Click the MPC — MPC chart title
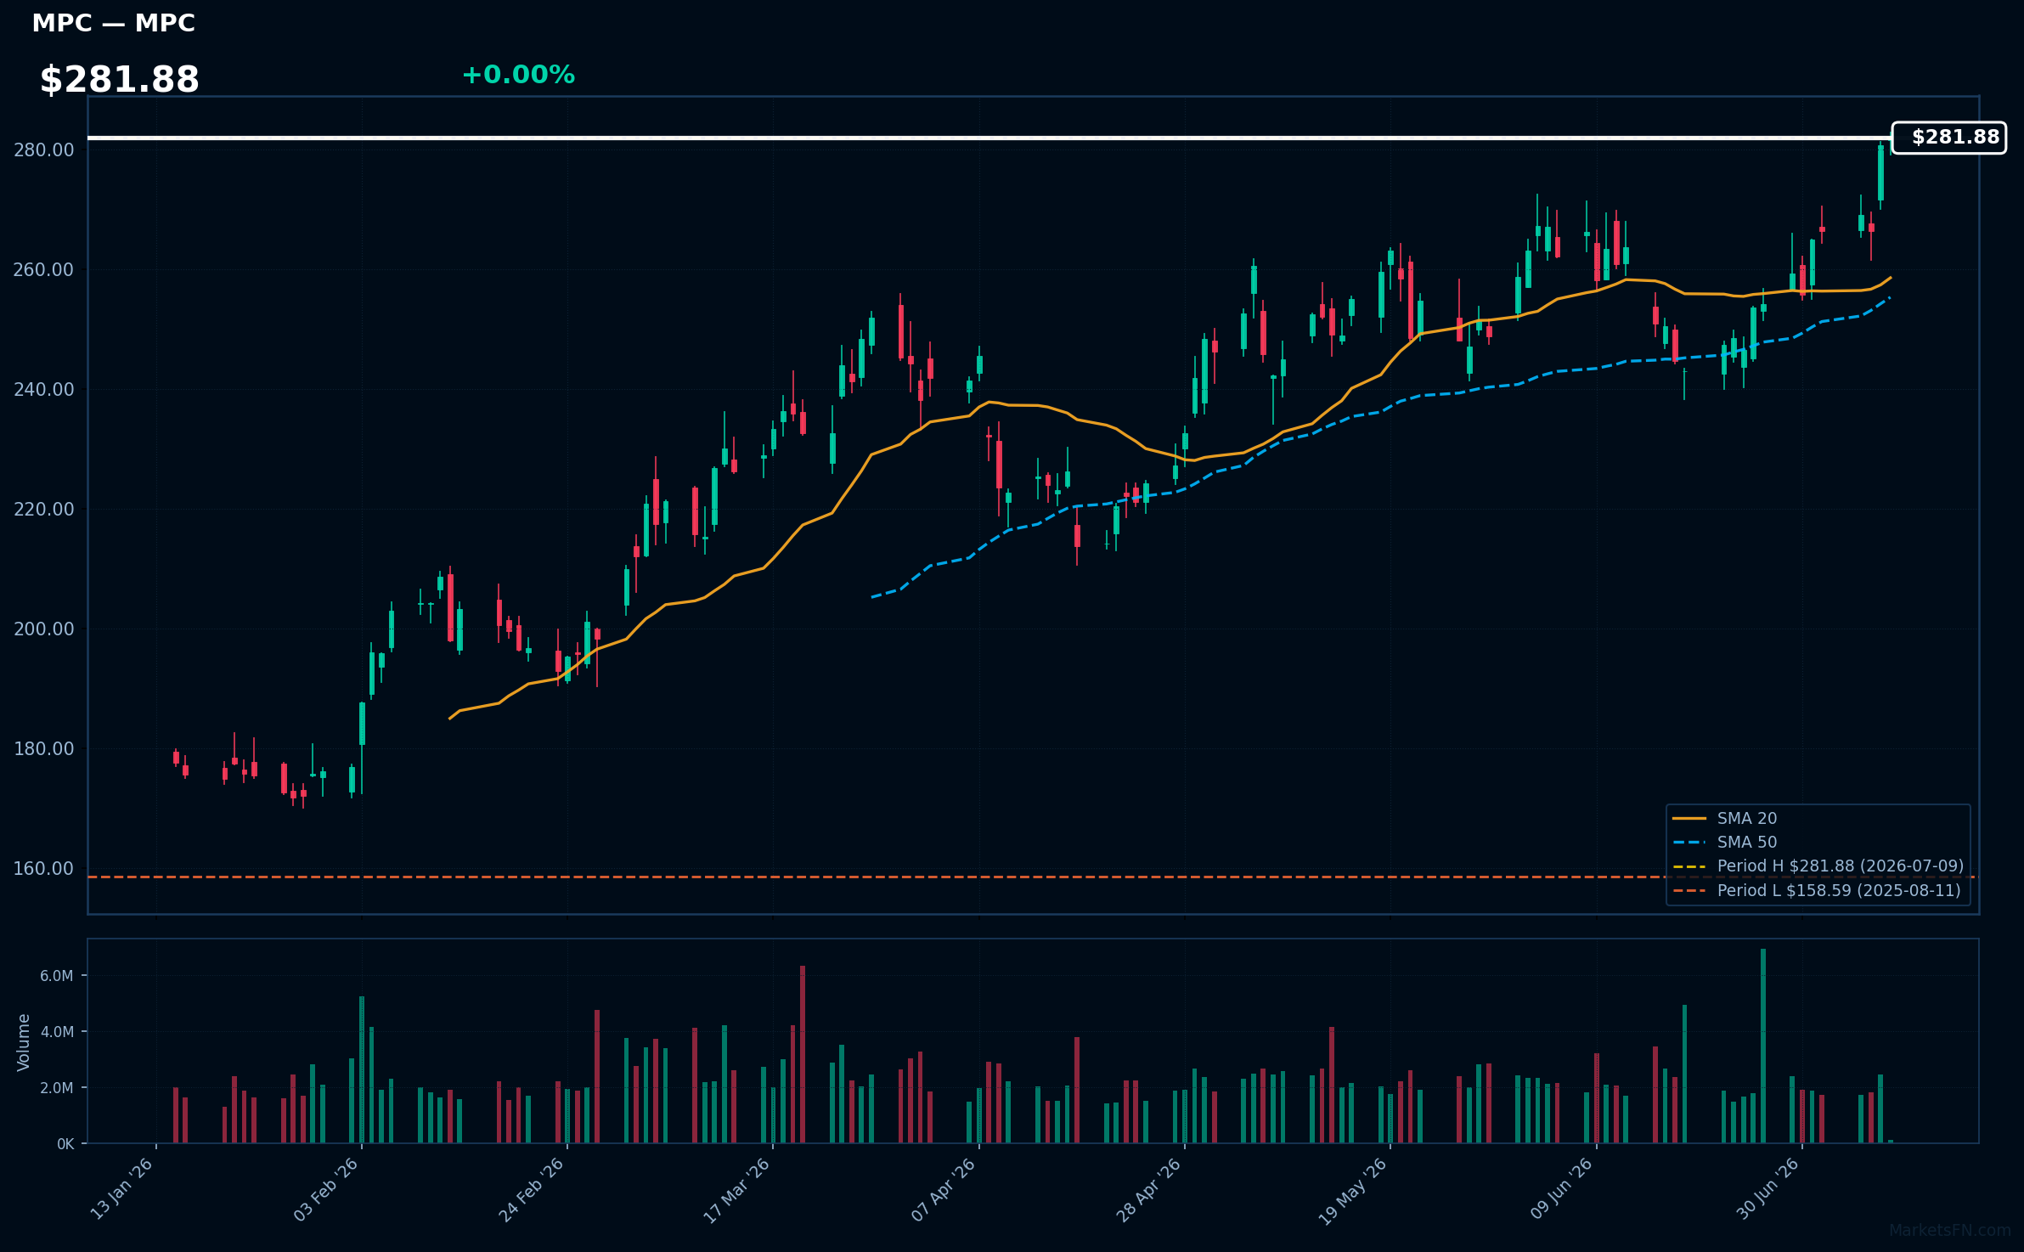 (113, 23)
